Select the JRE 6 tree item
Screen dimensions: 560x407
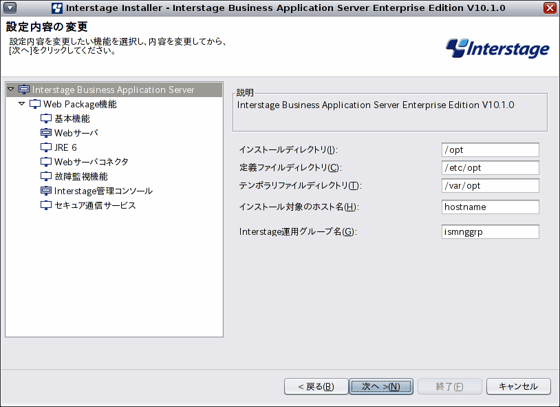[65, 147]
